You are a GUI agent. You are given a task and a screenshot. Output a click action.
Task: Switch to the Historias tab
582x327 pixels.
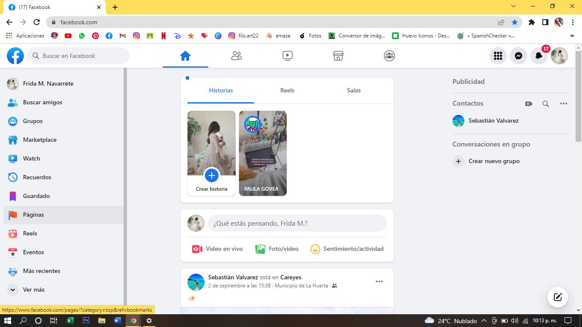coord(221,90)
